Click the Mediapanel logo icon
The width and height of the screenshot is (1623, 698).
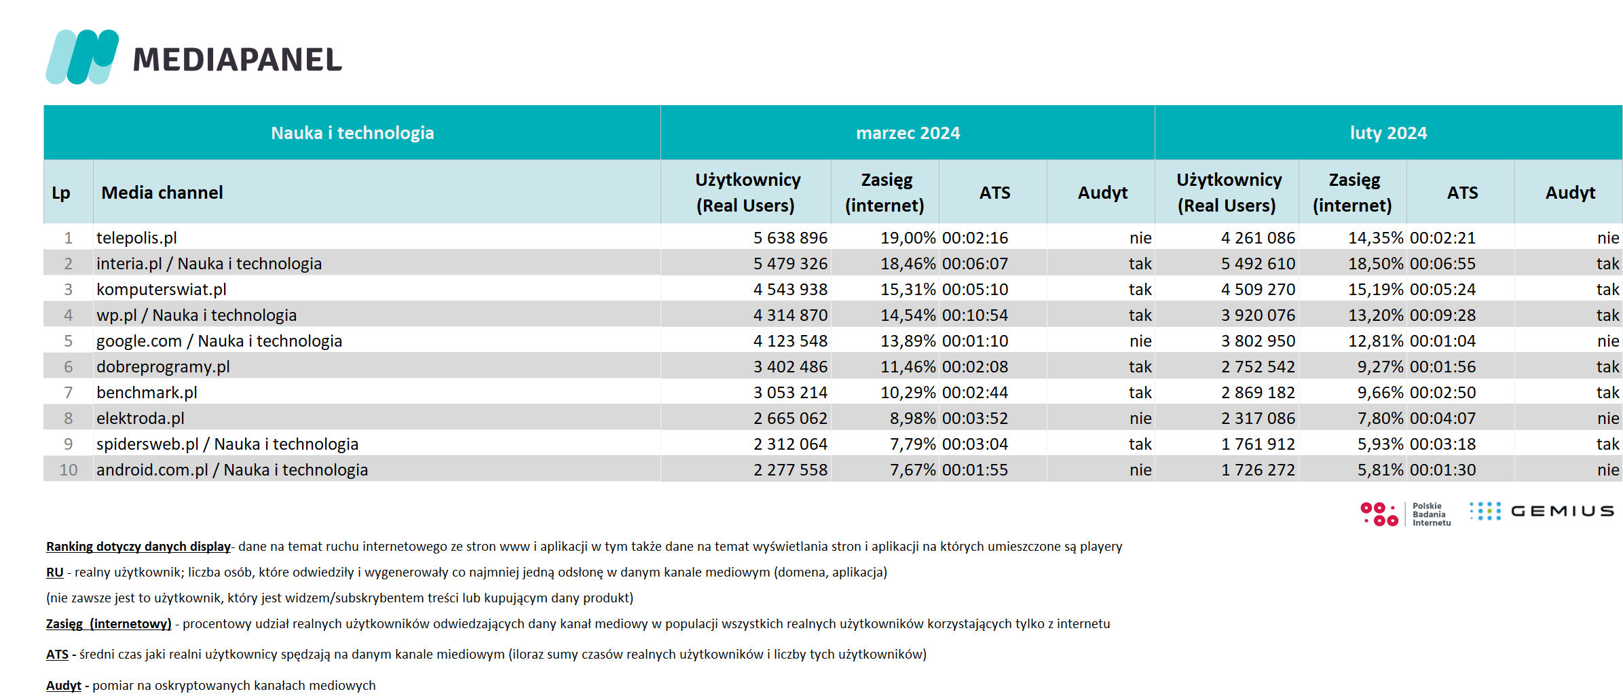point(82,57)
